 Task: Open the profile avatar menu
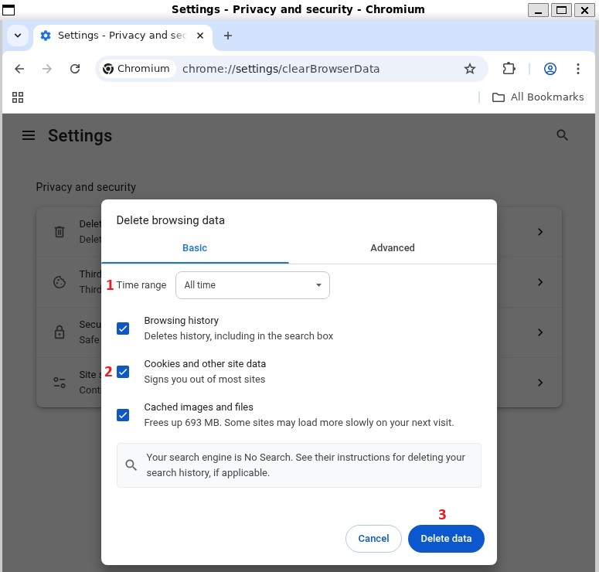click(550, 69)
